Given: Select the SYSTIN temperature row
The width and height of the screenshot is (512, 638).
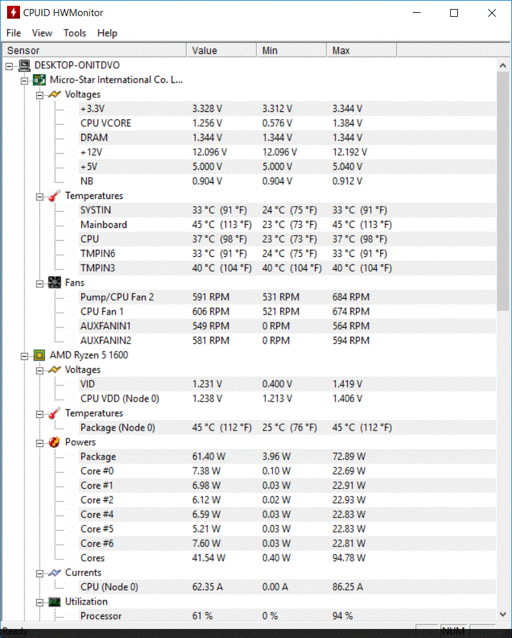Looking at the screenshot, I should [287, 210].
